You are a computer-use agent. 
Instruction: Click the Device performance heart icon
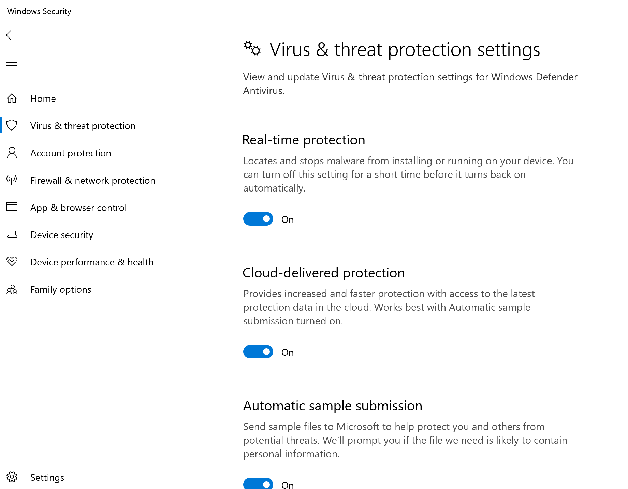12,262
